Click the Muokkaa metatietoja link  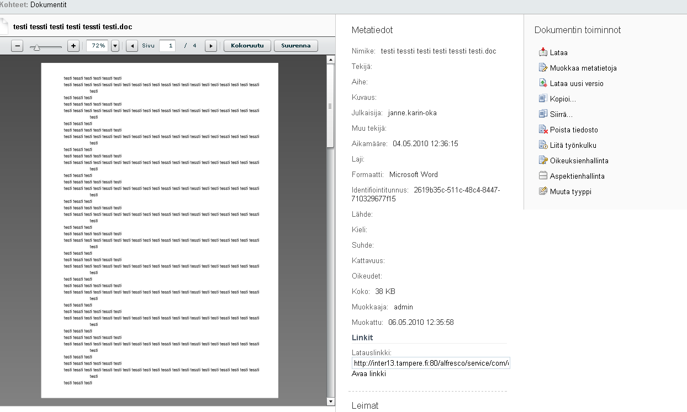coord(583,68)
